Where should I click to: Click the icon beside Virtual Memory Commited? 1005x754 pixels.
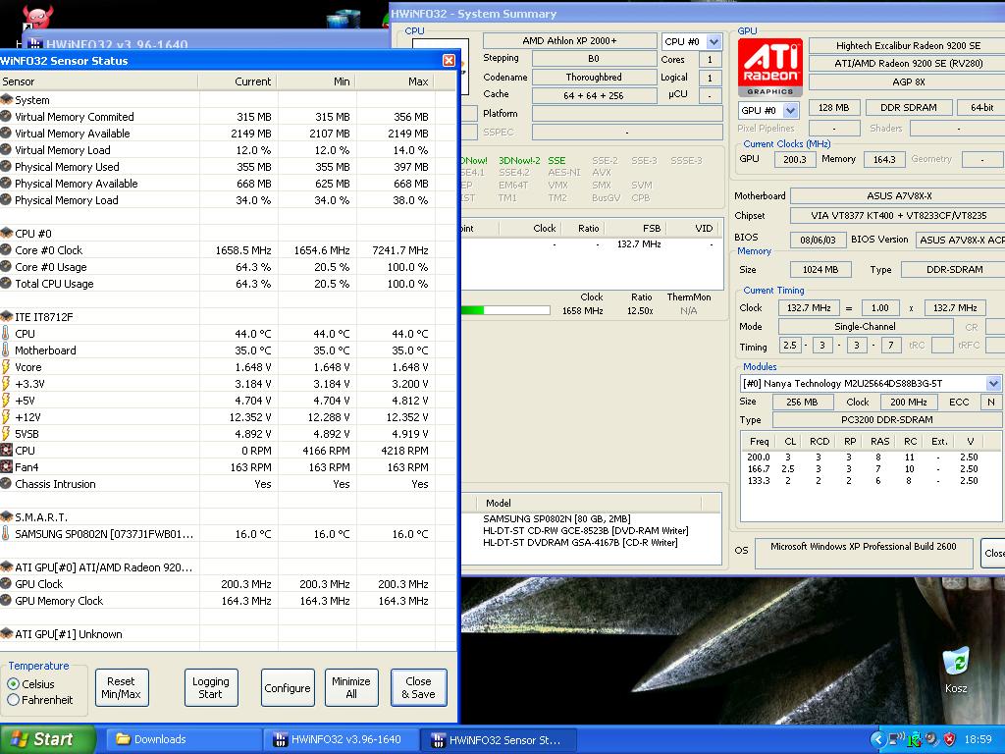point(6,116)
